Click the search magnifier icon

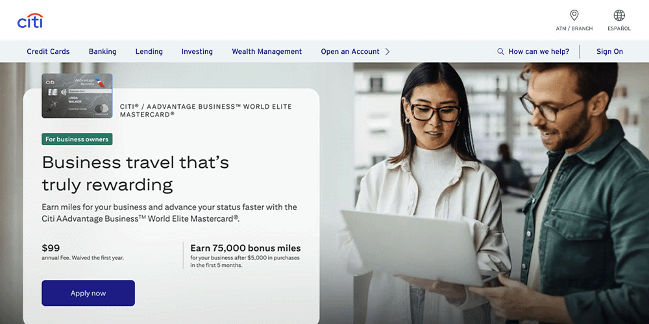tap(500, 52)
